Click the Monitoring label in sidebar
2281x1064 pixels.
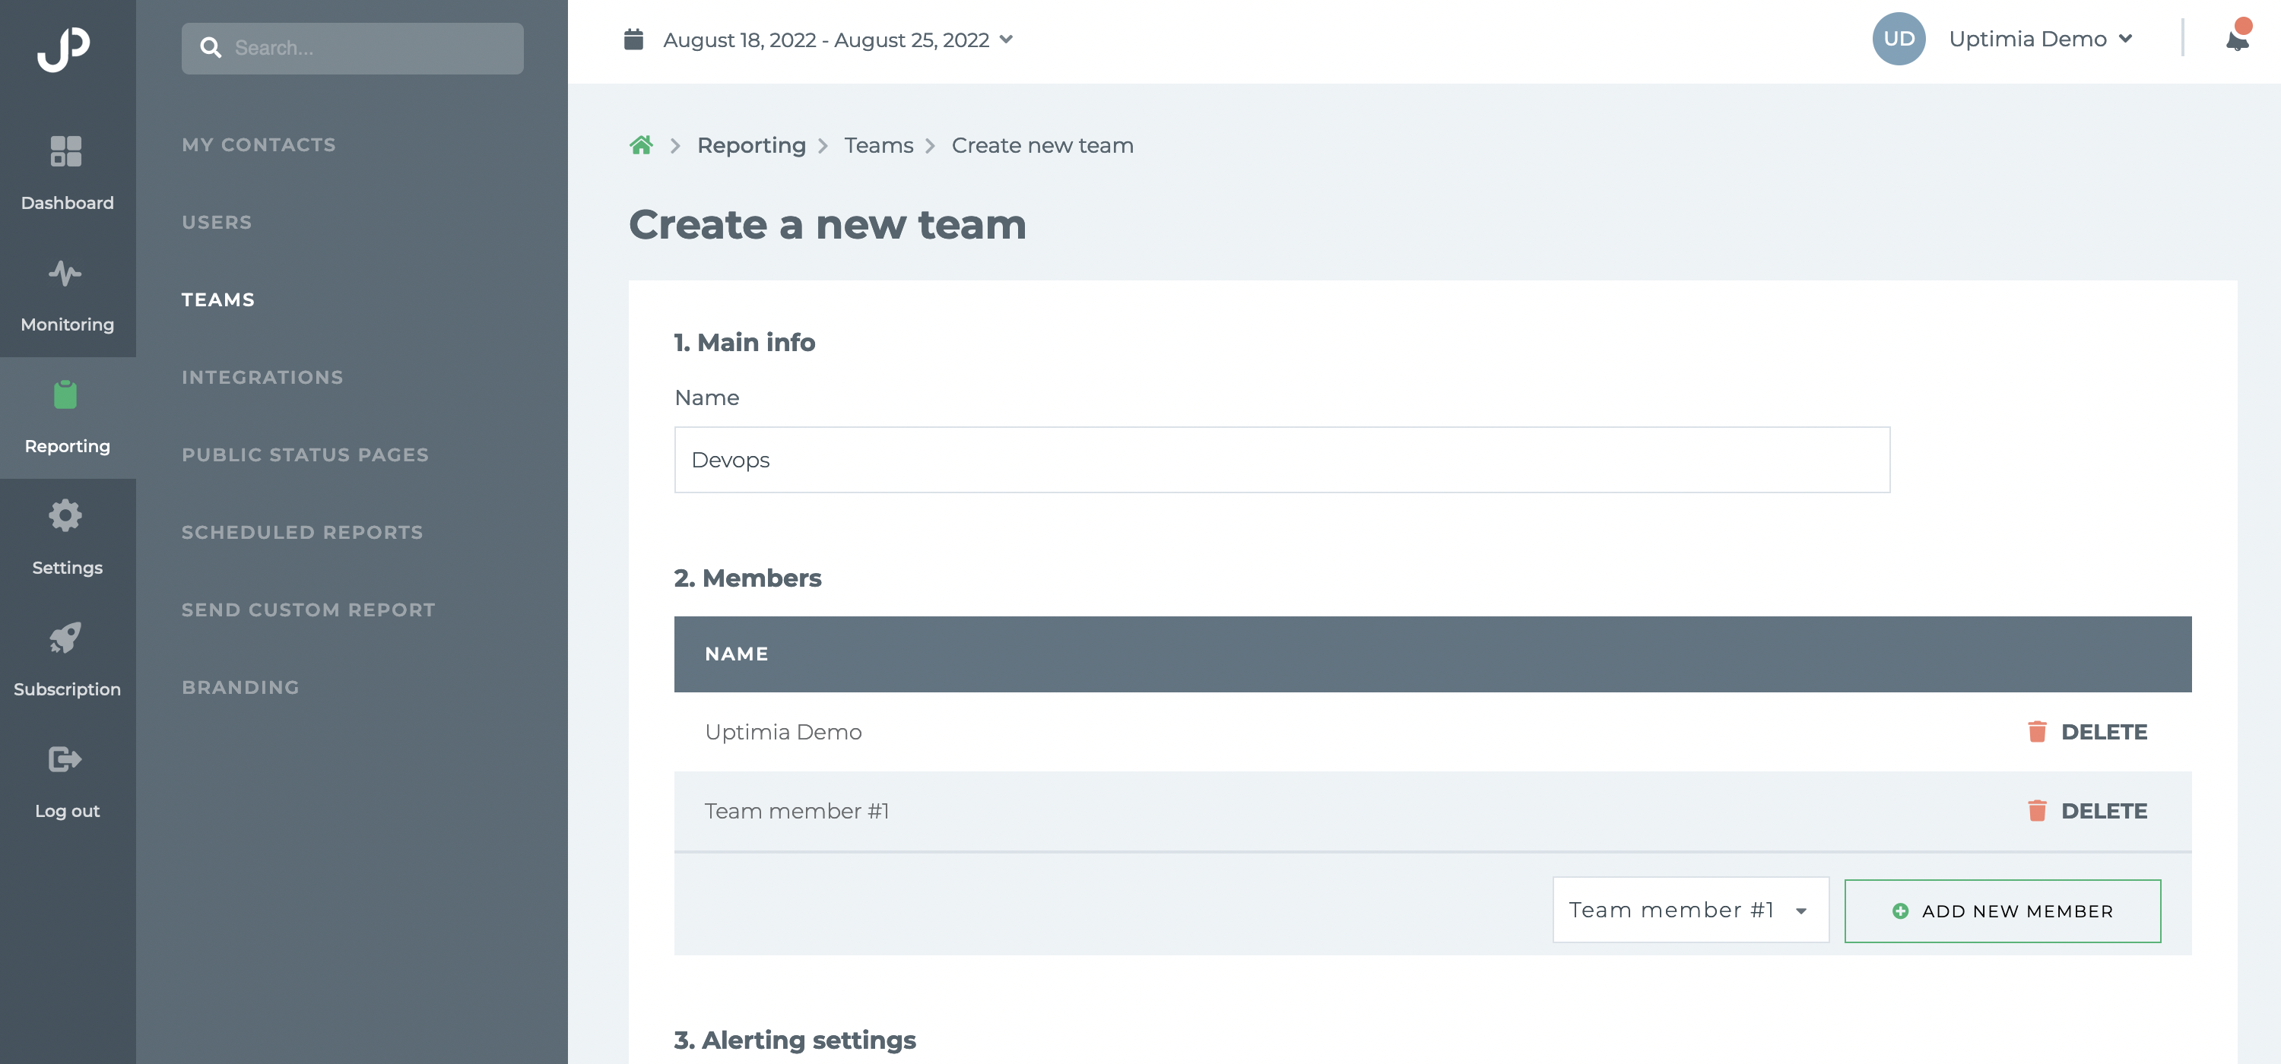(x=68, y=325)
